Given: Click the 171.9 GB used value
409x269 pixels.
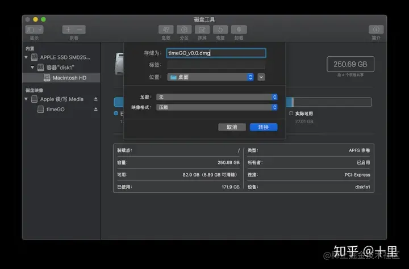Looking at the screenshot, I should (x=230, y=187).
